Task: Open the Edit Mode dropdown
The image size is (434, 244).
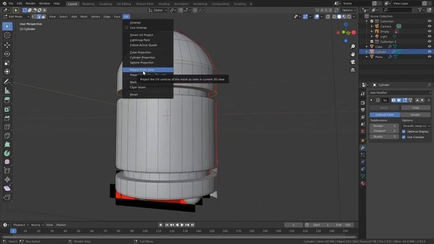Action: 16,17
